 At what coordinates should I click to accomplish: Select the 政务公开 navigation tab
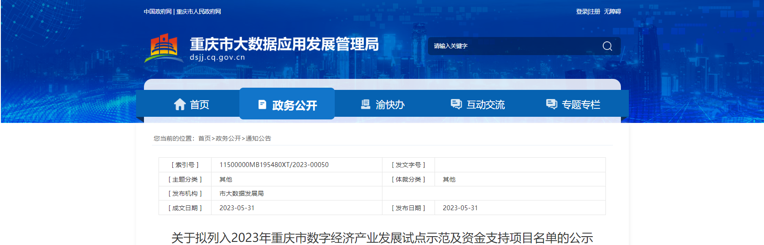tap(295, 105)
